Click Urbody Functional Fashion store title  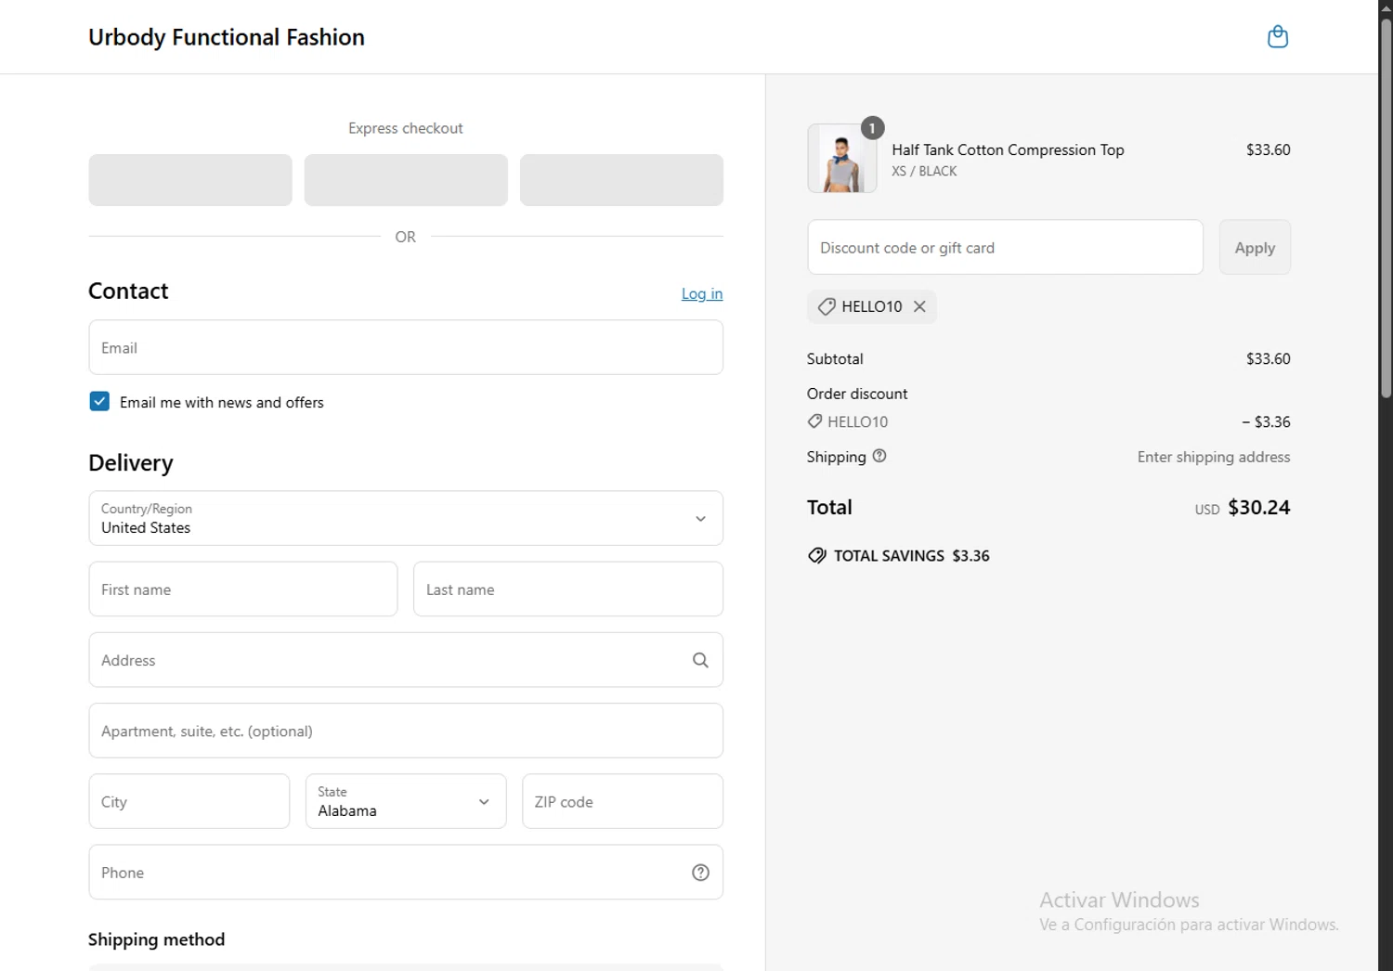227,37
